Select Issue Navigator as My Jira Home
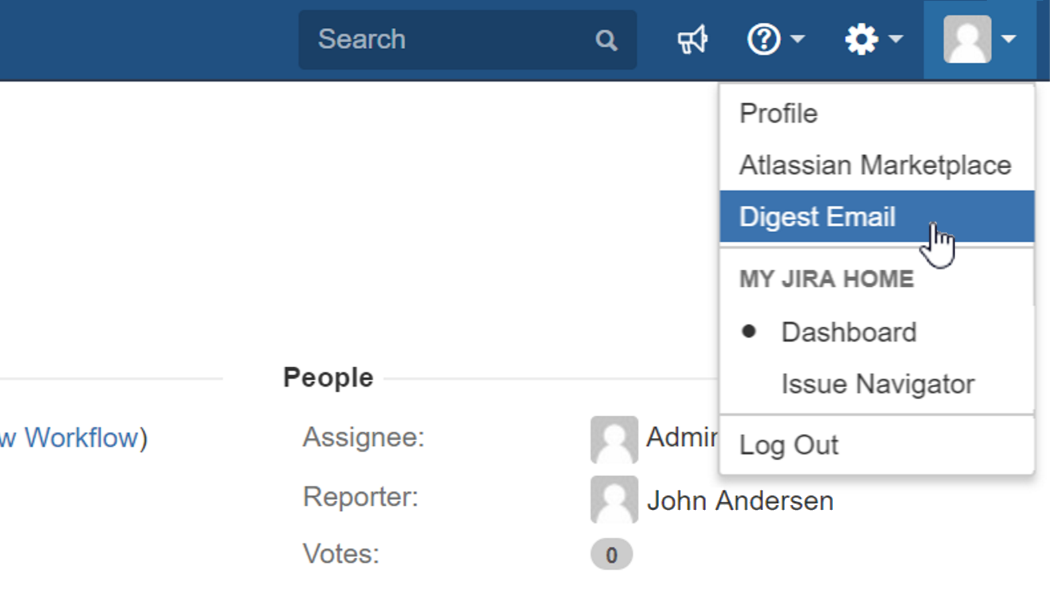Screen dimensions: 1050x597 point(877,384)
